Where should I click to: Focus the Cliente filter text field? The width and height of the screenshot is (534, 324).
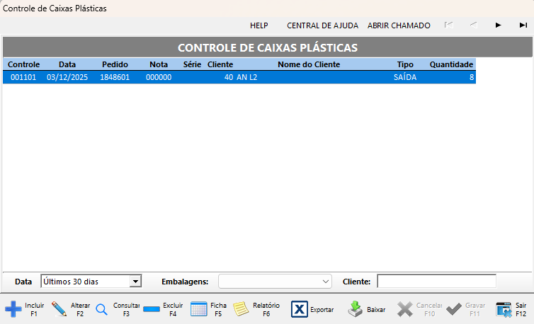[x=436, y=282]
